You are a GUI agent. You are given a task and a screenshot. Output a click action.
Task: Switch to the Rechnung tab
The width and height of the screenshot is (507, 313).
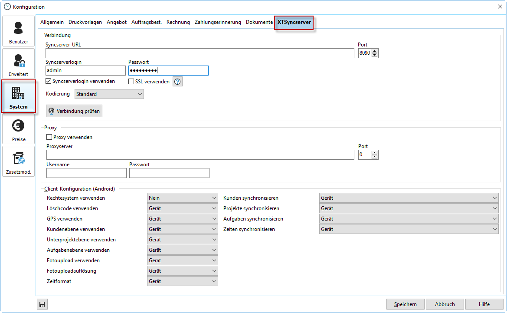(x=178, y=22)
